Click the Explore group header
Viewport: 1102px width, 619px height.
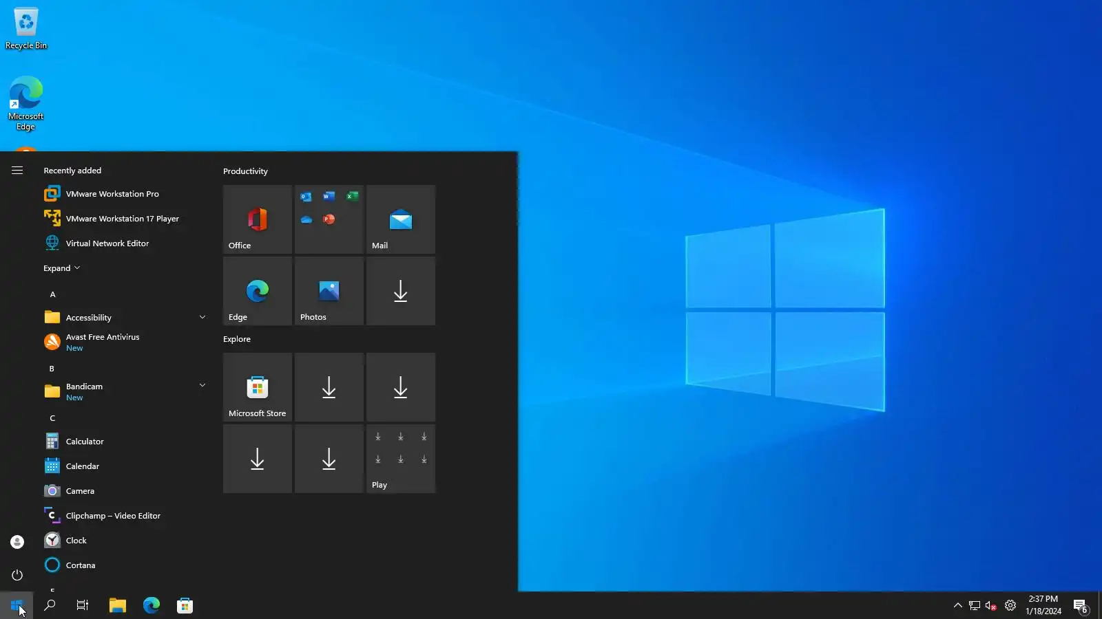click(237, 339)
